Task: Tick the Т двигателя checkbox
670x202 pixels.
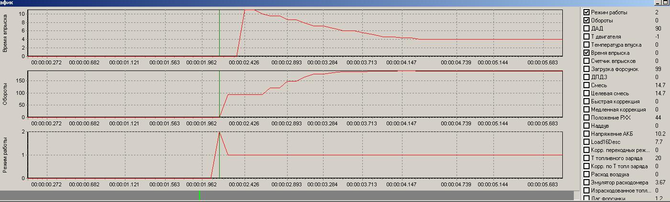Action: pyautogui.click(x=587, y=37)
